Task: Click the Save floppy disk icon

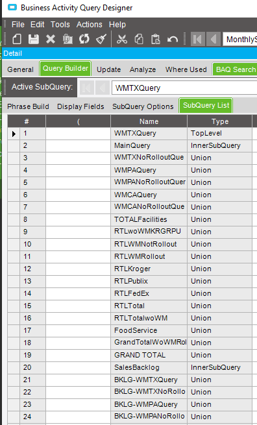Action: tap(34, 40)
